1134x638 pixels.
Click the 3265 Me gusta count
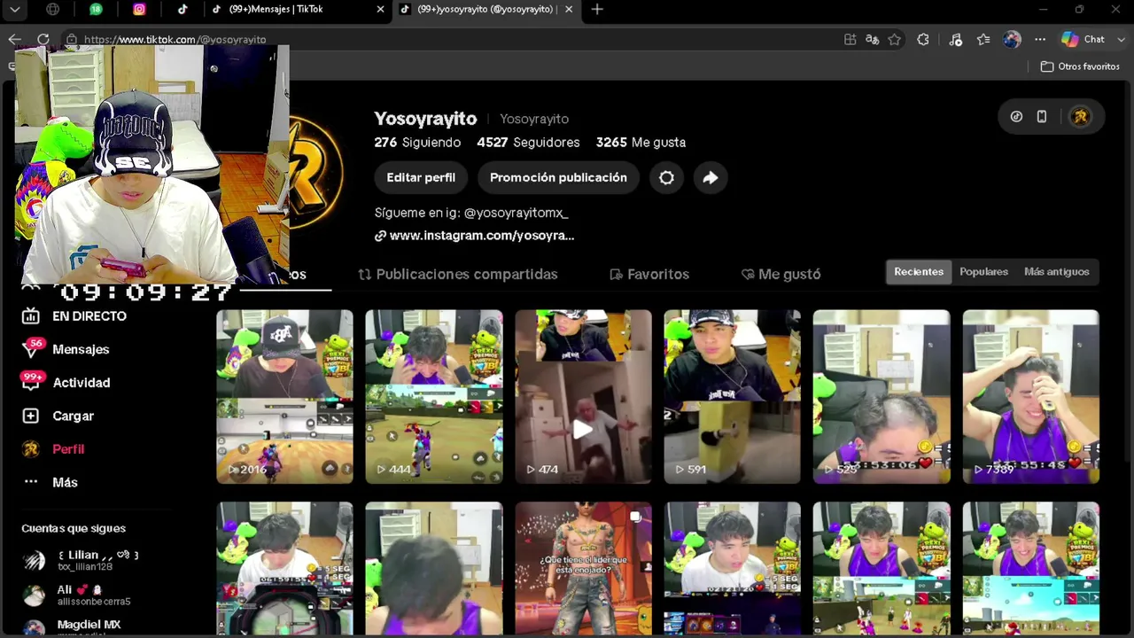641,142
